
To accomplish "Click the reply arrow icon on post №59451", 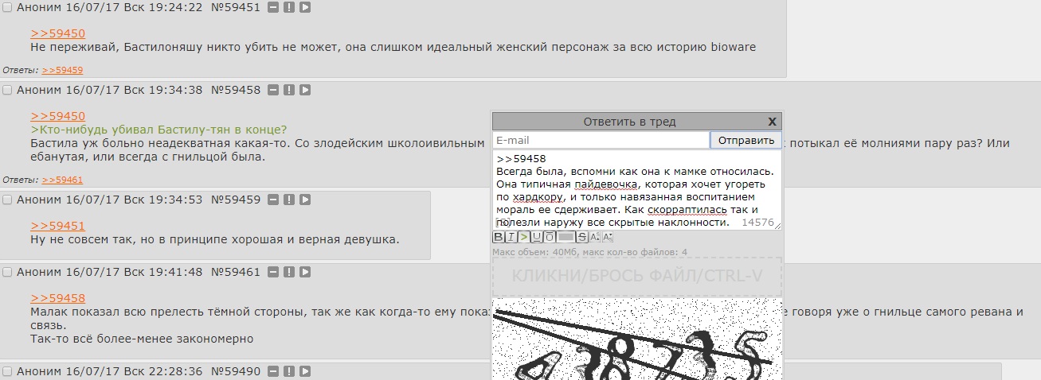I will pyautogui.click(x=305, y=7).
